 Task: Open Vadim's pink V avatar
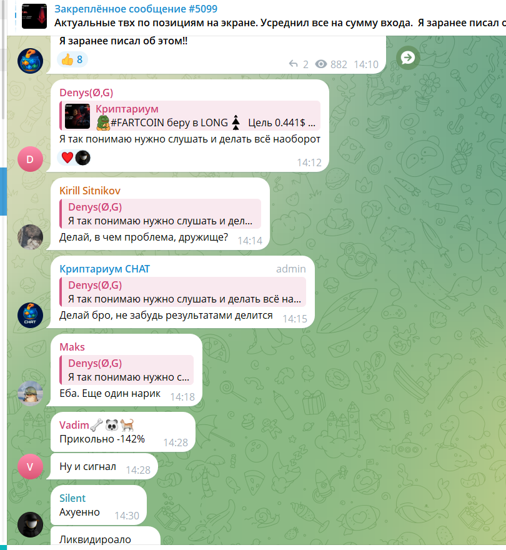[30, 466]
